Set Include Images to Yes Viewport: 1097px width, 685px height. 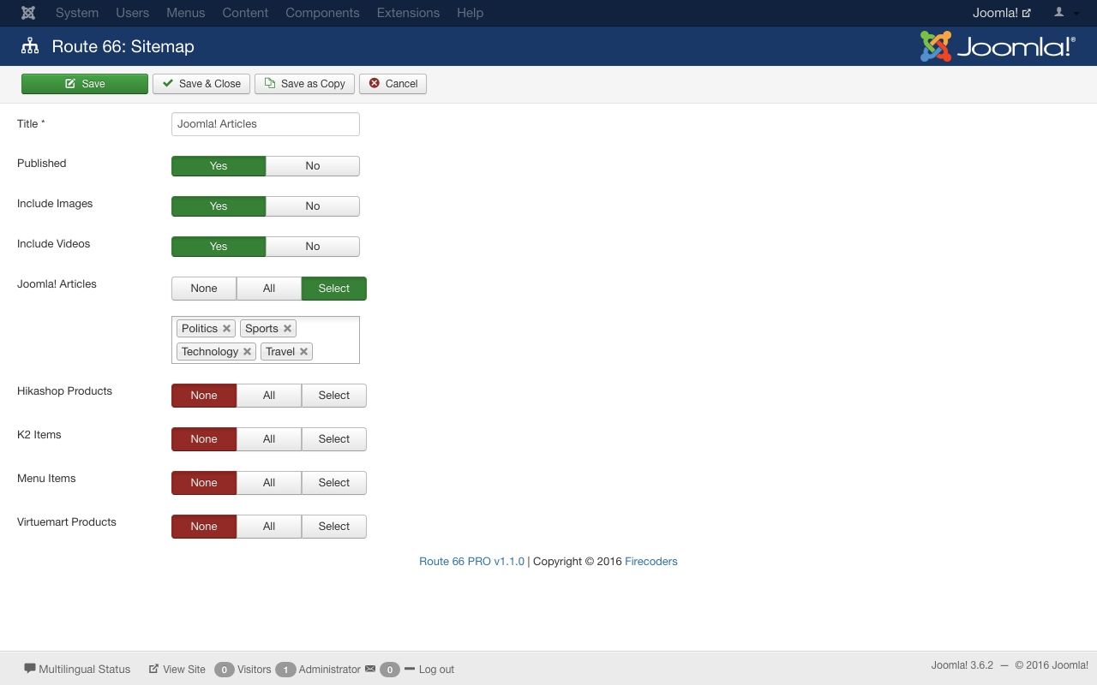pos(219,206)
